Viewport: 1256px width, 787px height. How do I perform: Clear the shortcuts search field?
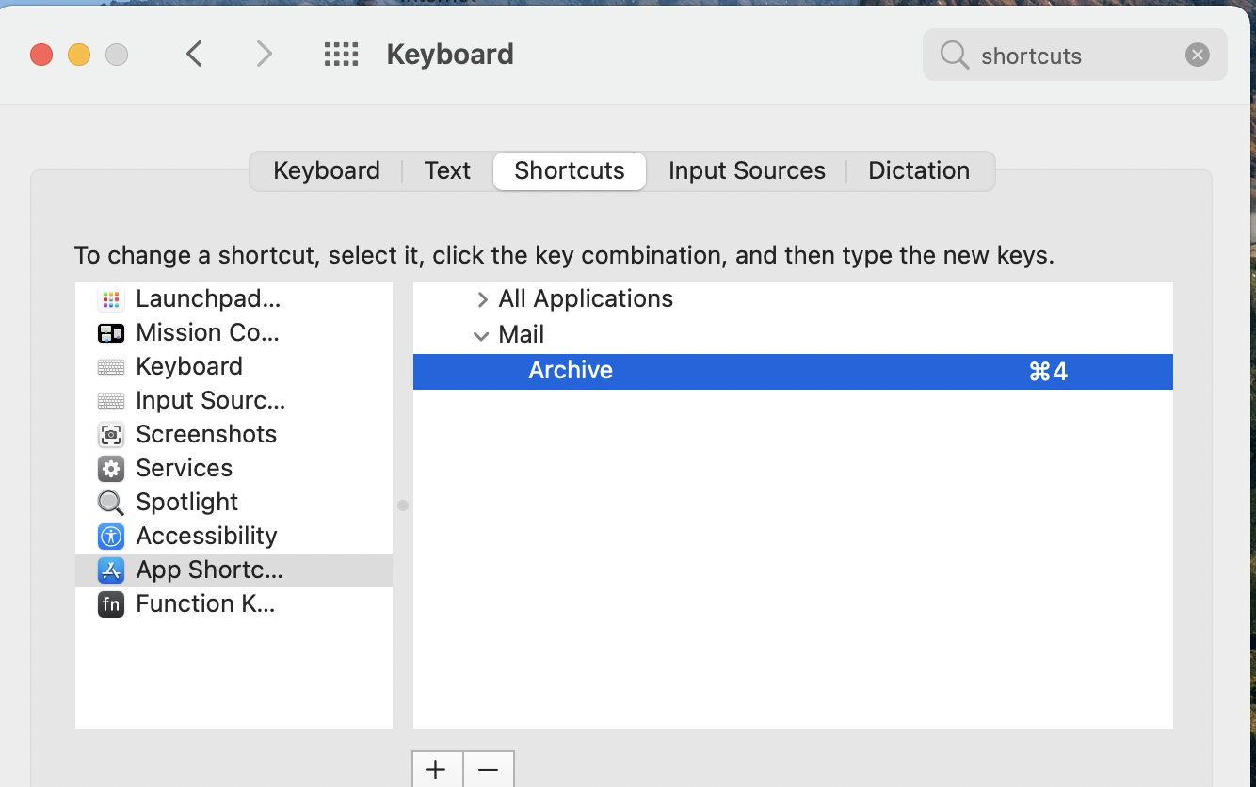[x=1197, y=55]
